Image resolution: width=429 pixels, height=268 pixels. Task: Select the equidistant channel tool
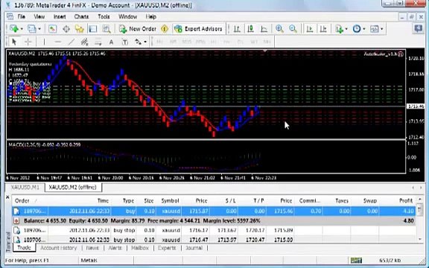[x=85, y=42]
